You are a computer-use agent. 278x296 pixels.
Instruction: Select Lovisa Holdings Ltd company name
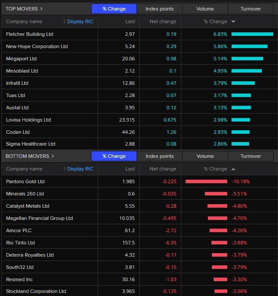pyautogui.click(x=28, y=120)
